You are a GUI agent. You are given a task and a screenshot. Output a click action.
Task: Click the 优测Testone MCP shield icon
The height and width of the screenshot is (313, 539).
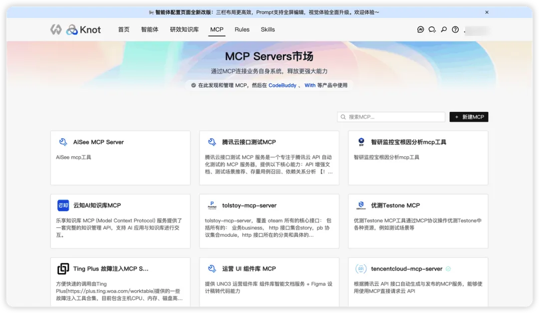[x=361, y=205]
